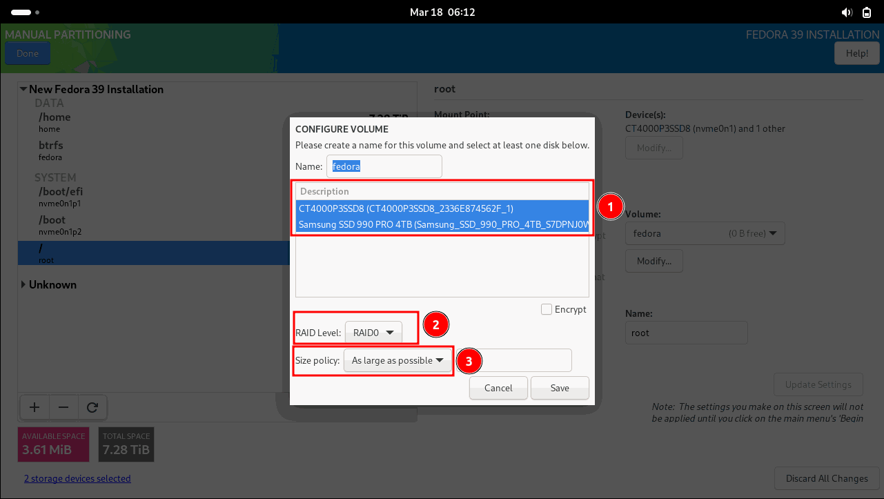884x499 pixels.
Task: Click the minus icon to remove mount point
Action: 63,407
